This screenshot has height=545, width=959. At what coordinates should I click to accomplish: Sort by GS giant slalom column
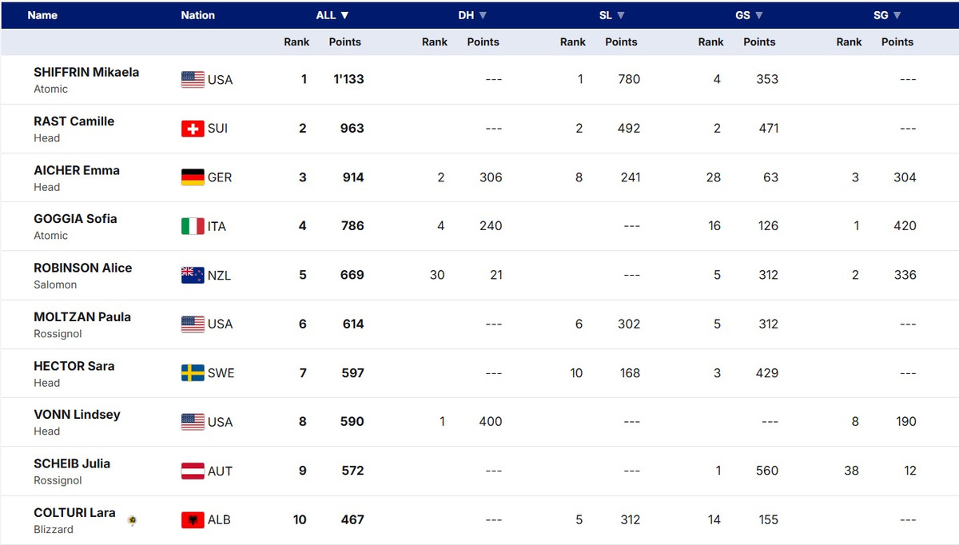(759, 15)
